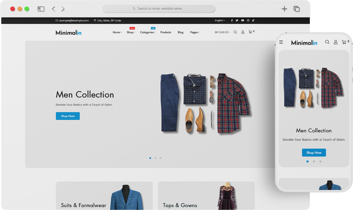This screenshot has height=210, width=353.
Task: Expand the Categories menu dropdown
Action: [x=148, y=32]
